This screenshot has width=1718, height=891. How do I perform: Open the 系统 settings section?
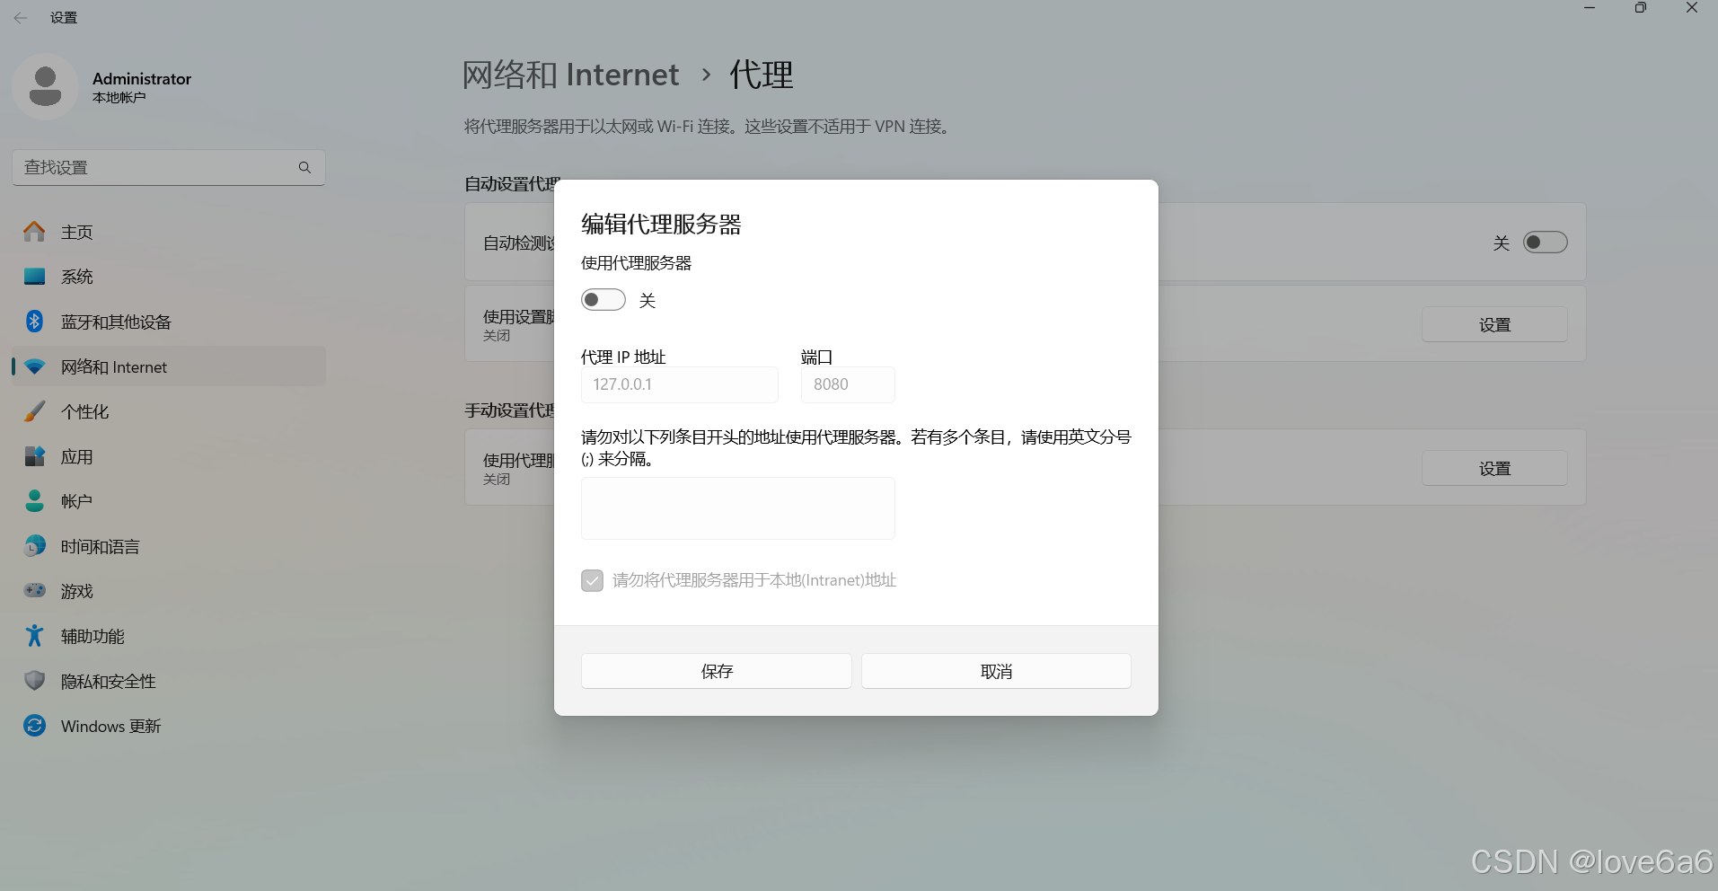(169, 277)
